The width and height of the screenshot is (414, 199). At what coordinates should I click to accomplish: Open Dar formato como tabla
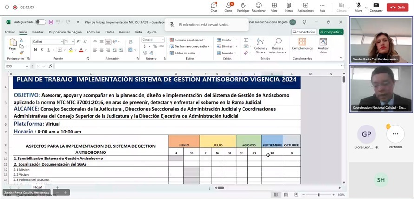point(189,46)
